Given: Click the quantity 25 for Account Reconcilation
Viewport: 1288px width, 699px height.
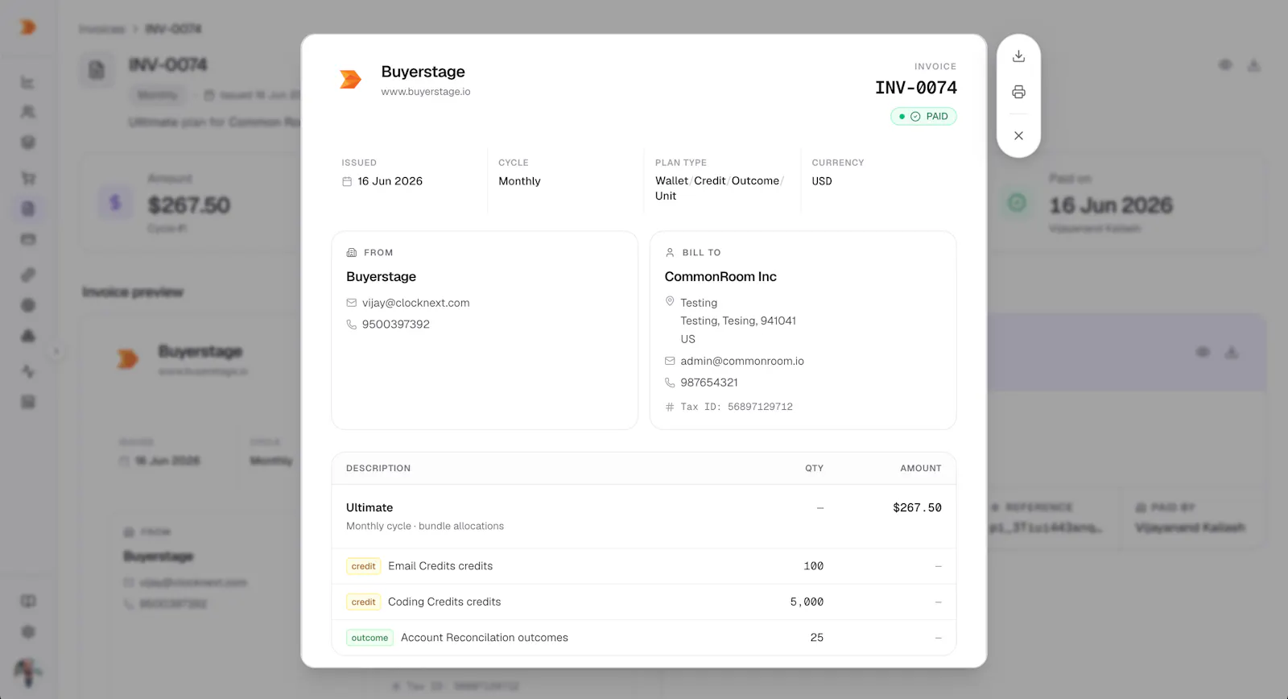Looking at the screenshot, I should click(x=817, y=638).
